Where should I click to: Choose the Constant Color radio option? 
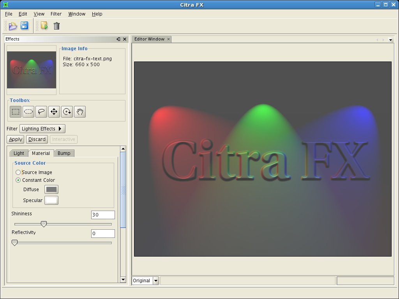(18, 180)
